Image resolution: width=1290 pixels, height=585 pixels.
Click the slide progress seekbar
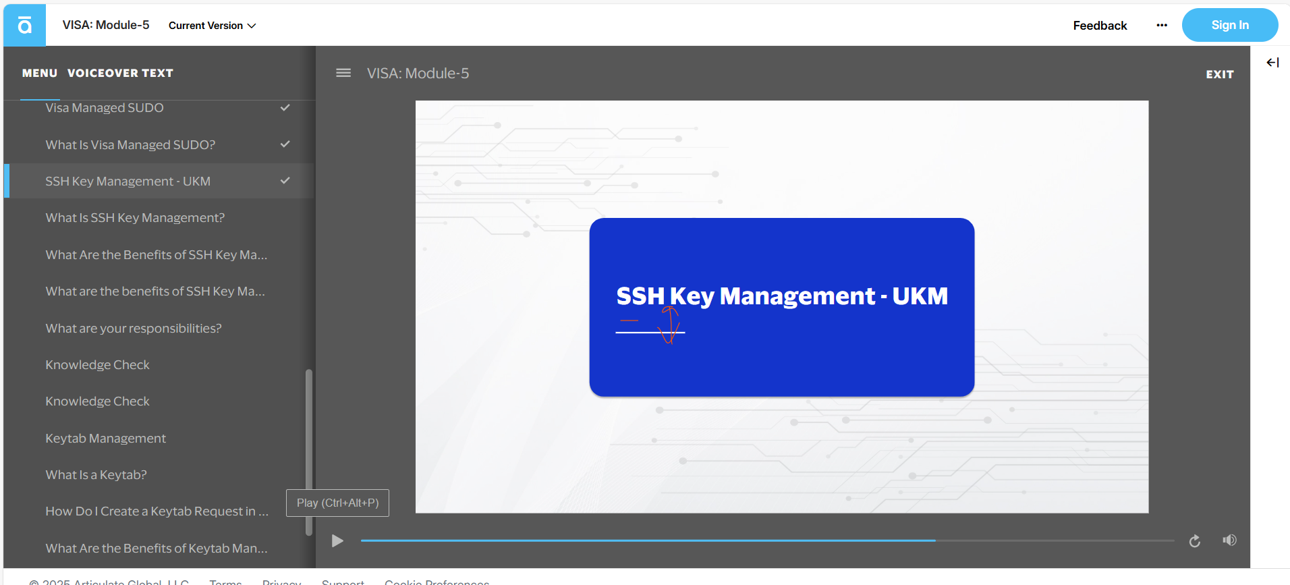tap(767, 540)
